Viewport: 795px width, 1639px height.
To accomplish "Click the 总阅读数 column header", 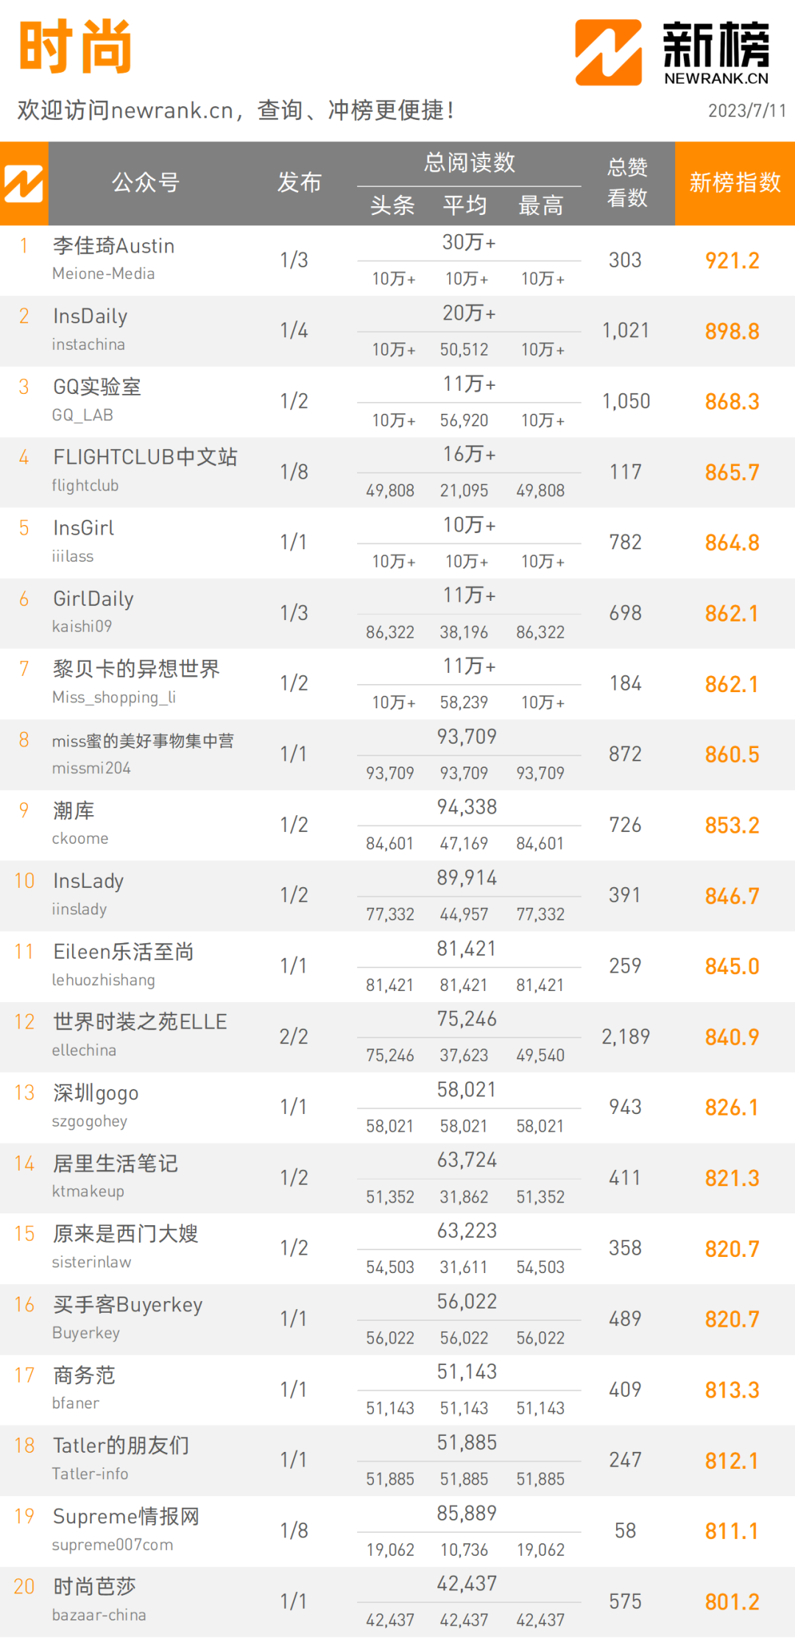I will pos(469,163).
